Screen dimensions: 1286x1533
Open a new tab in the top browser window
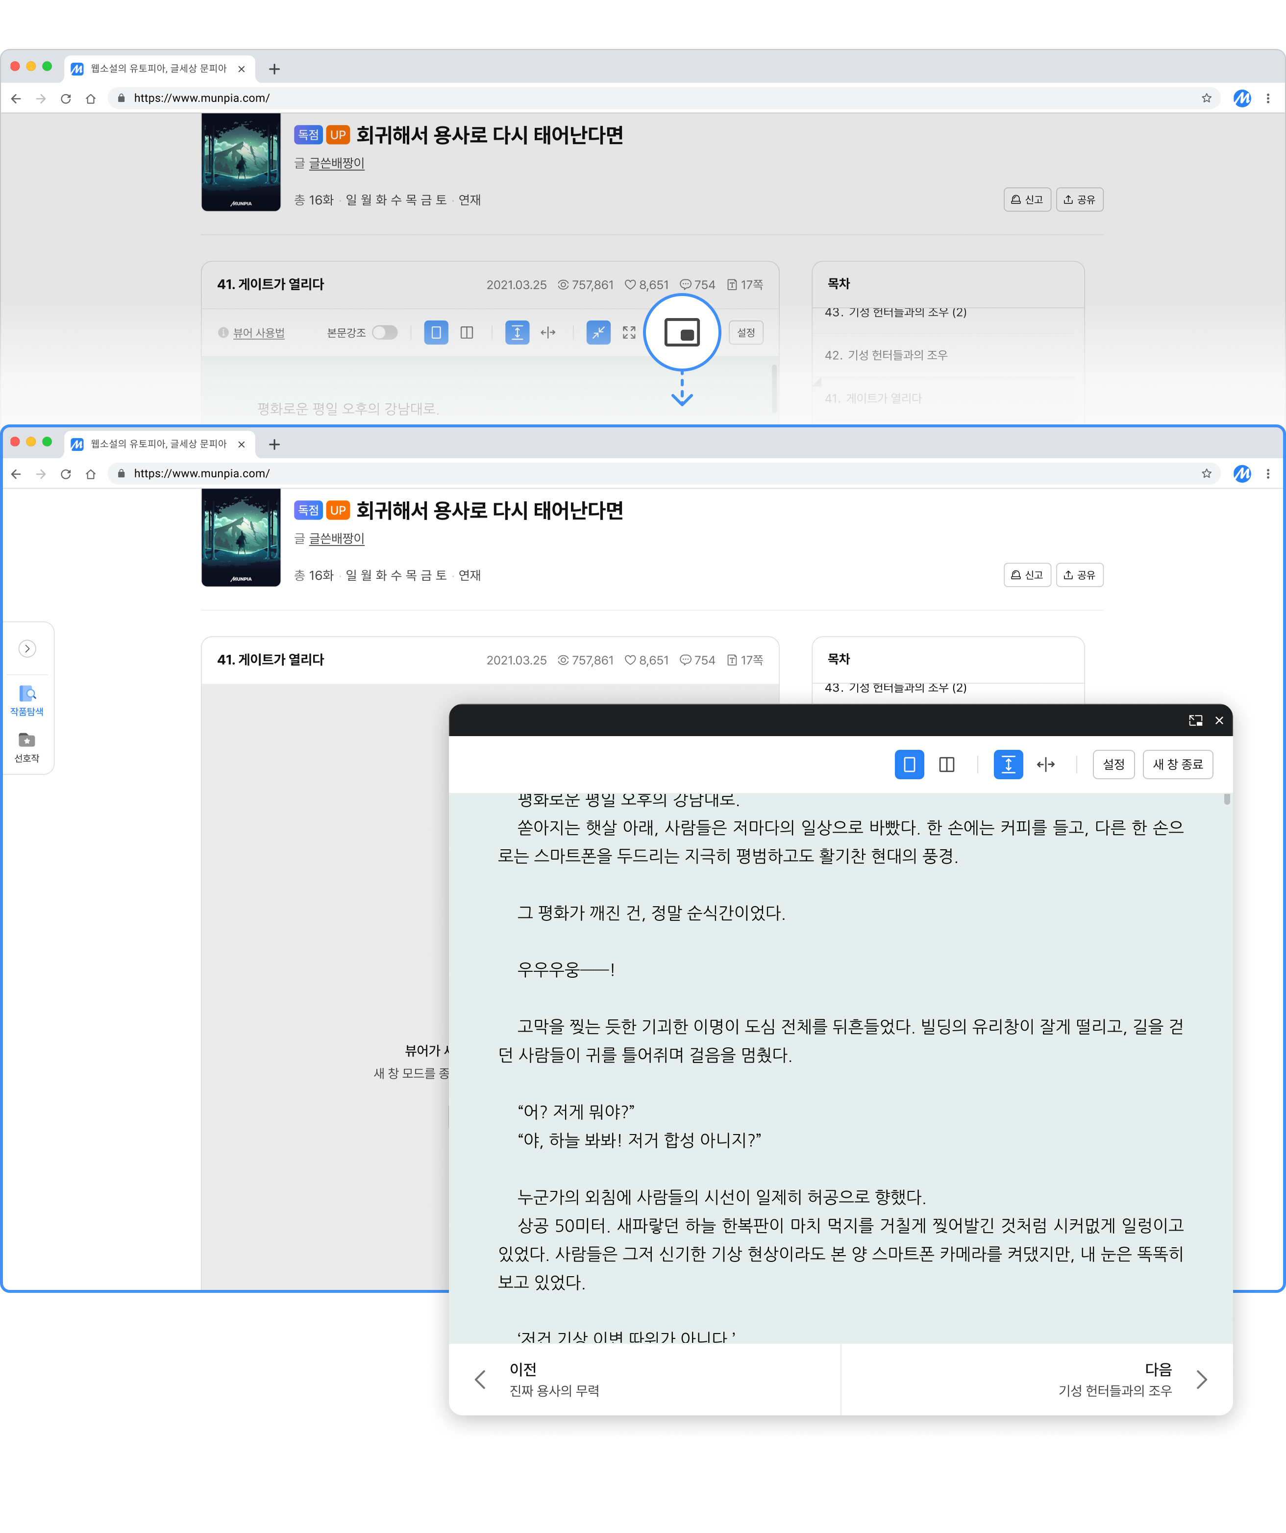click(x=274, y=70)
